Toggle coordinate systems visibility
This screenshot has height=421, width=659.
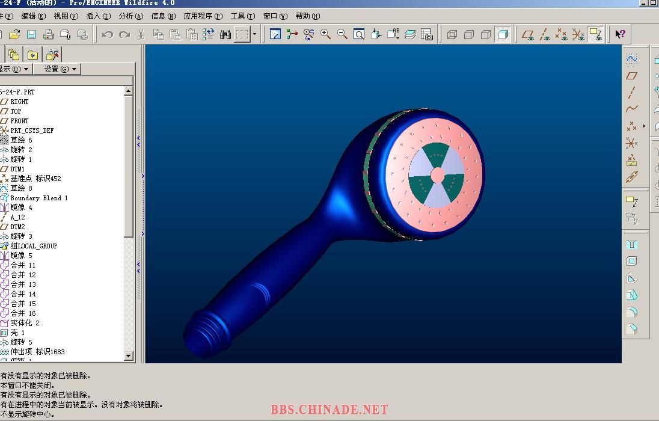tap(578, 34)
